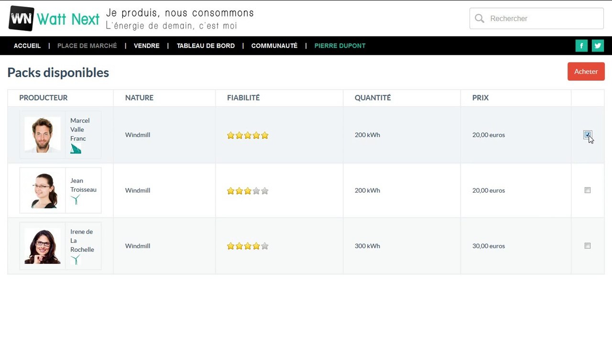Select the Irene de La Rochelle pack checkbox

pyautogui.click(x=588, y=246)
